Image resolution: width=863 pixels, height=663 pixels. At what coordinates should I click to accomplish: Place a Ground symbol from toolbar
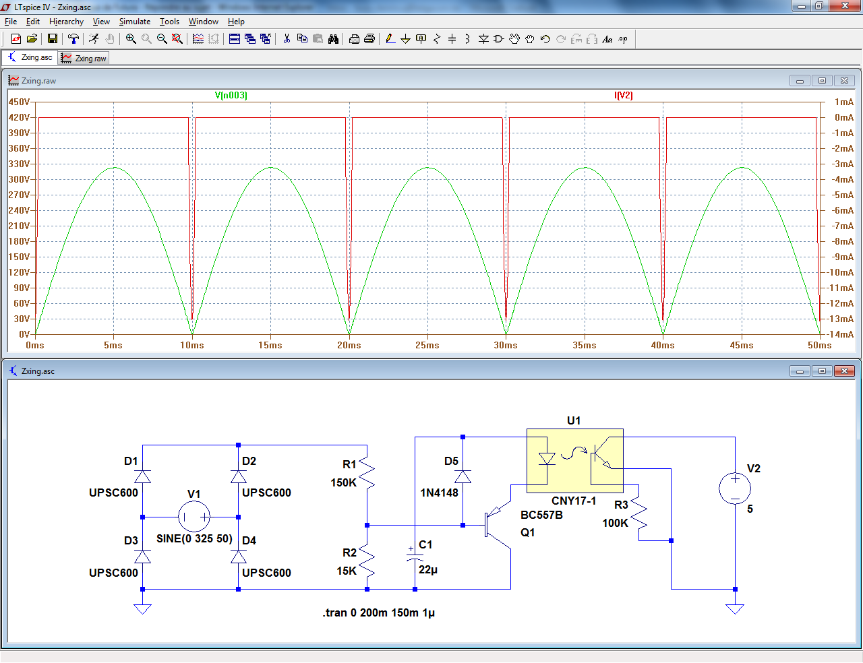[x=405, y=39]
